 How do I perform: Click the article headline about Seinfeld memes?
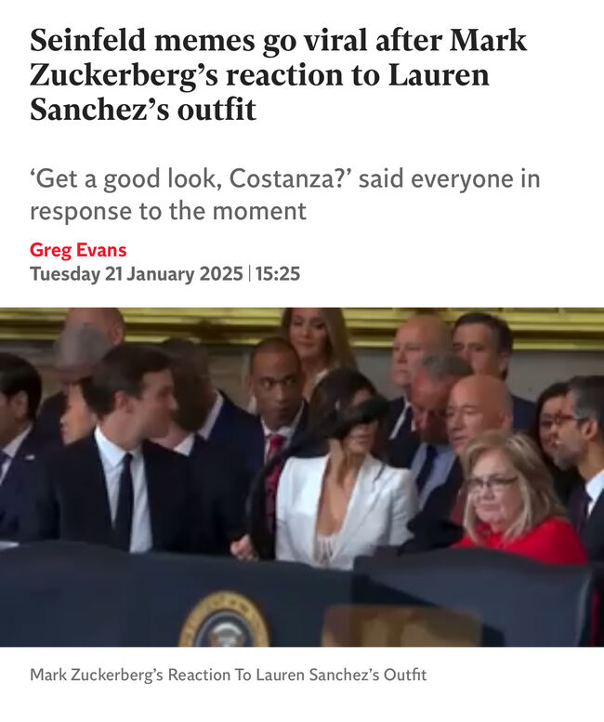[279, 74]
